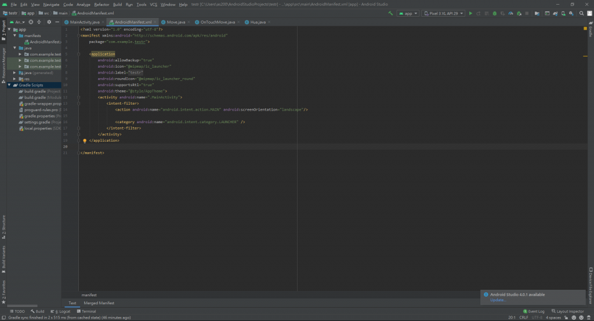594x321 pixels.
Task: Click the green Run app button
Action: (470, 13)
